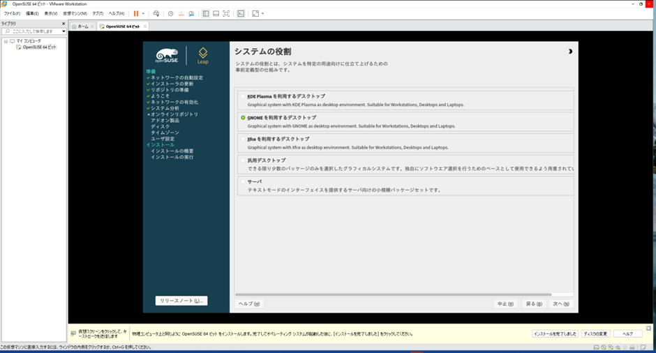Viewport: 656px width, 353px height.
Task: Click the take snapshot clock icon
Action: 171,13
